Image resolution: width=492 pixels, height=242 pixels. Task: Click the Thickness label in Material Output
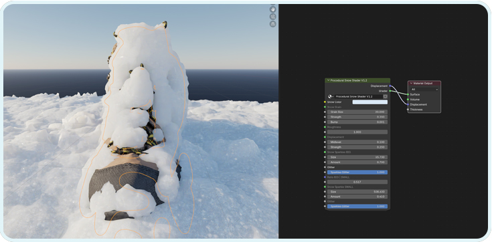click(x=416, y=110)
